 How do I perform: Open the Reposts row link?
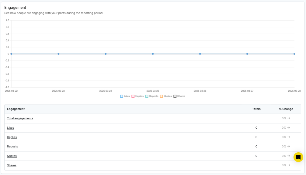[x=12, y=147]
